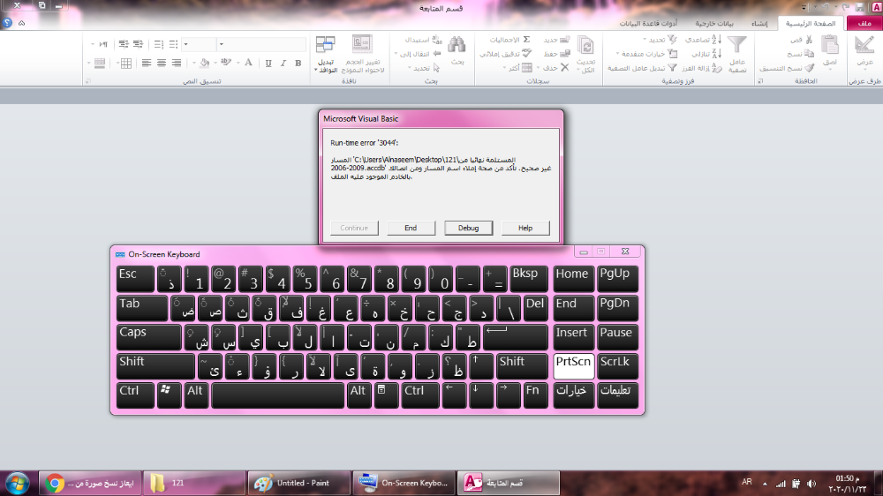Screen dimensions: 883x496
Task: Click Remove Sort (إزالة الفرز)
Action: click(x=702, y=68)
